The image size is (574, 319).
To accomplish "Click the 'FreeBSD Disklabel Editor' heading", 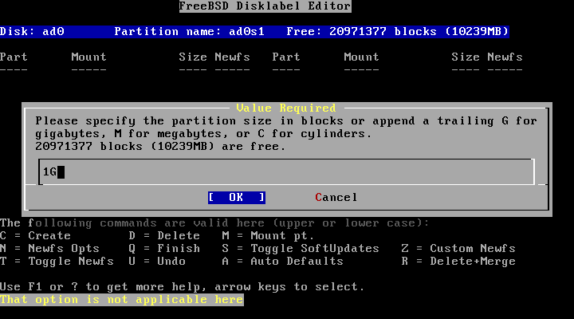I will tap(265, 6).
